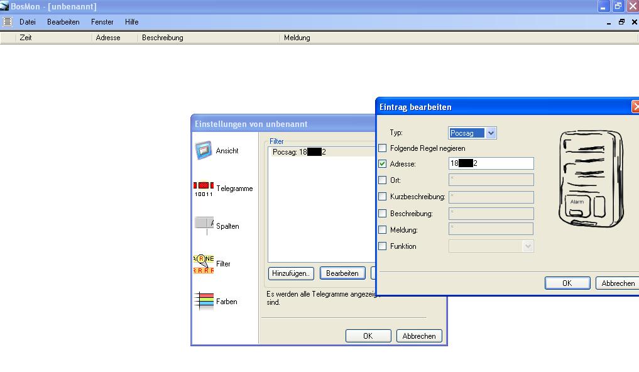Enable the Meldung checkbox
The height and width of the screenshot is (372, 639).
(x=382, y=229)
